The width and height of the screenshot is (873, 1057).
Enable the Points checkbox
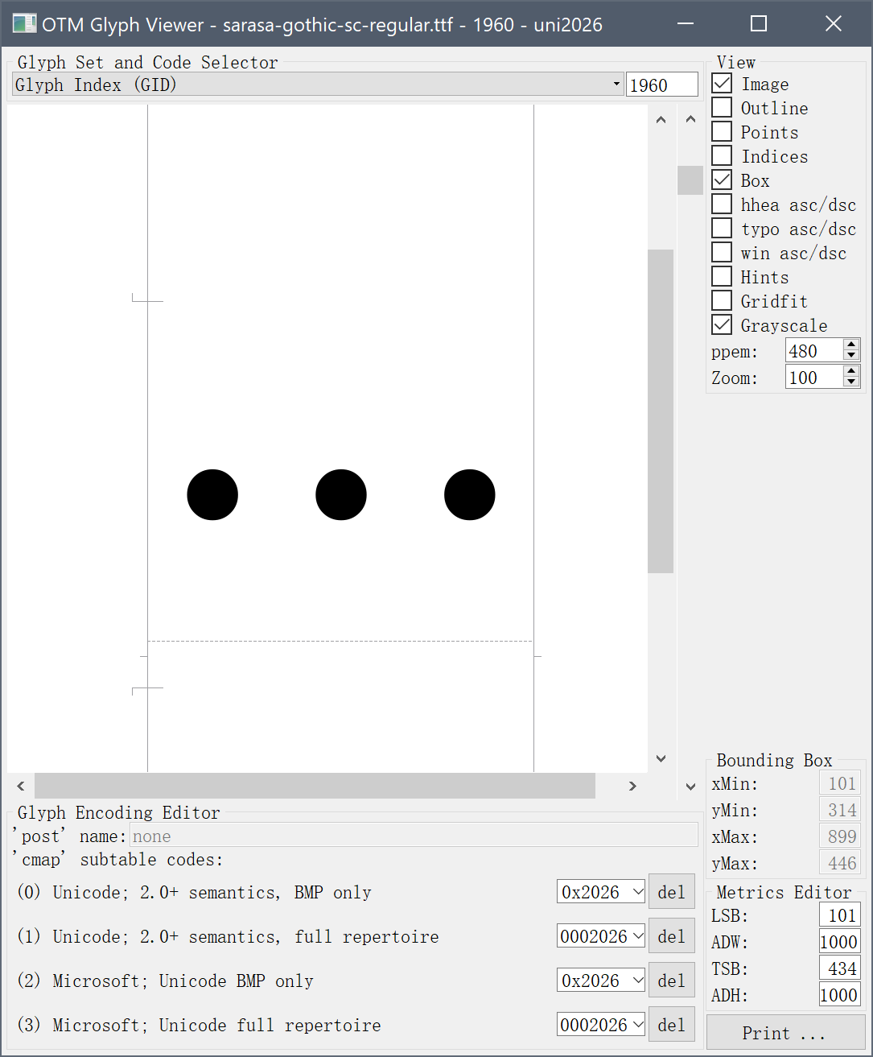click(722, 132)
